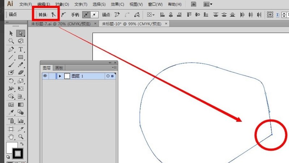Click target circle of 图层 1
Screen dimensions: 289x163
pos(108,76)
